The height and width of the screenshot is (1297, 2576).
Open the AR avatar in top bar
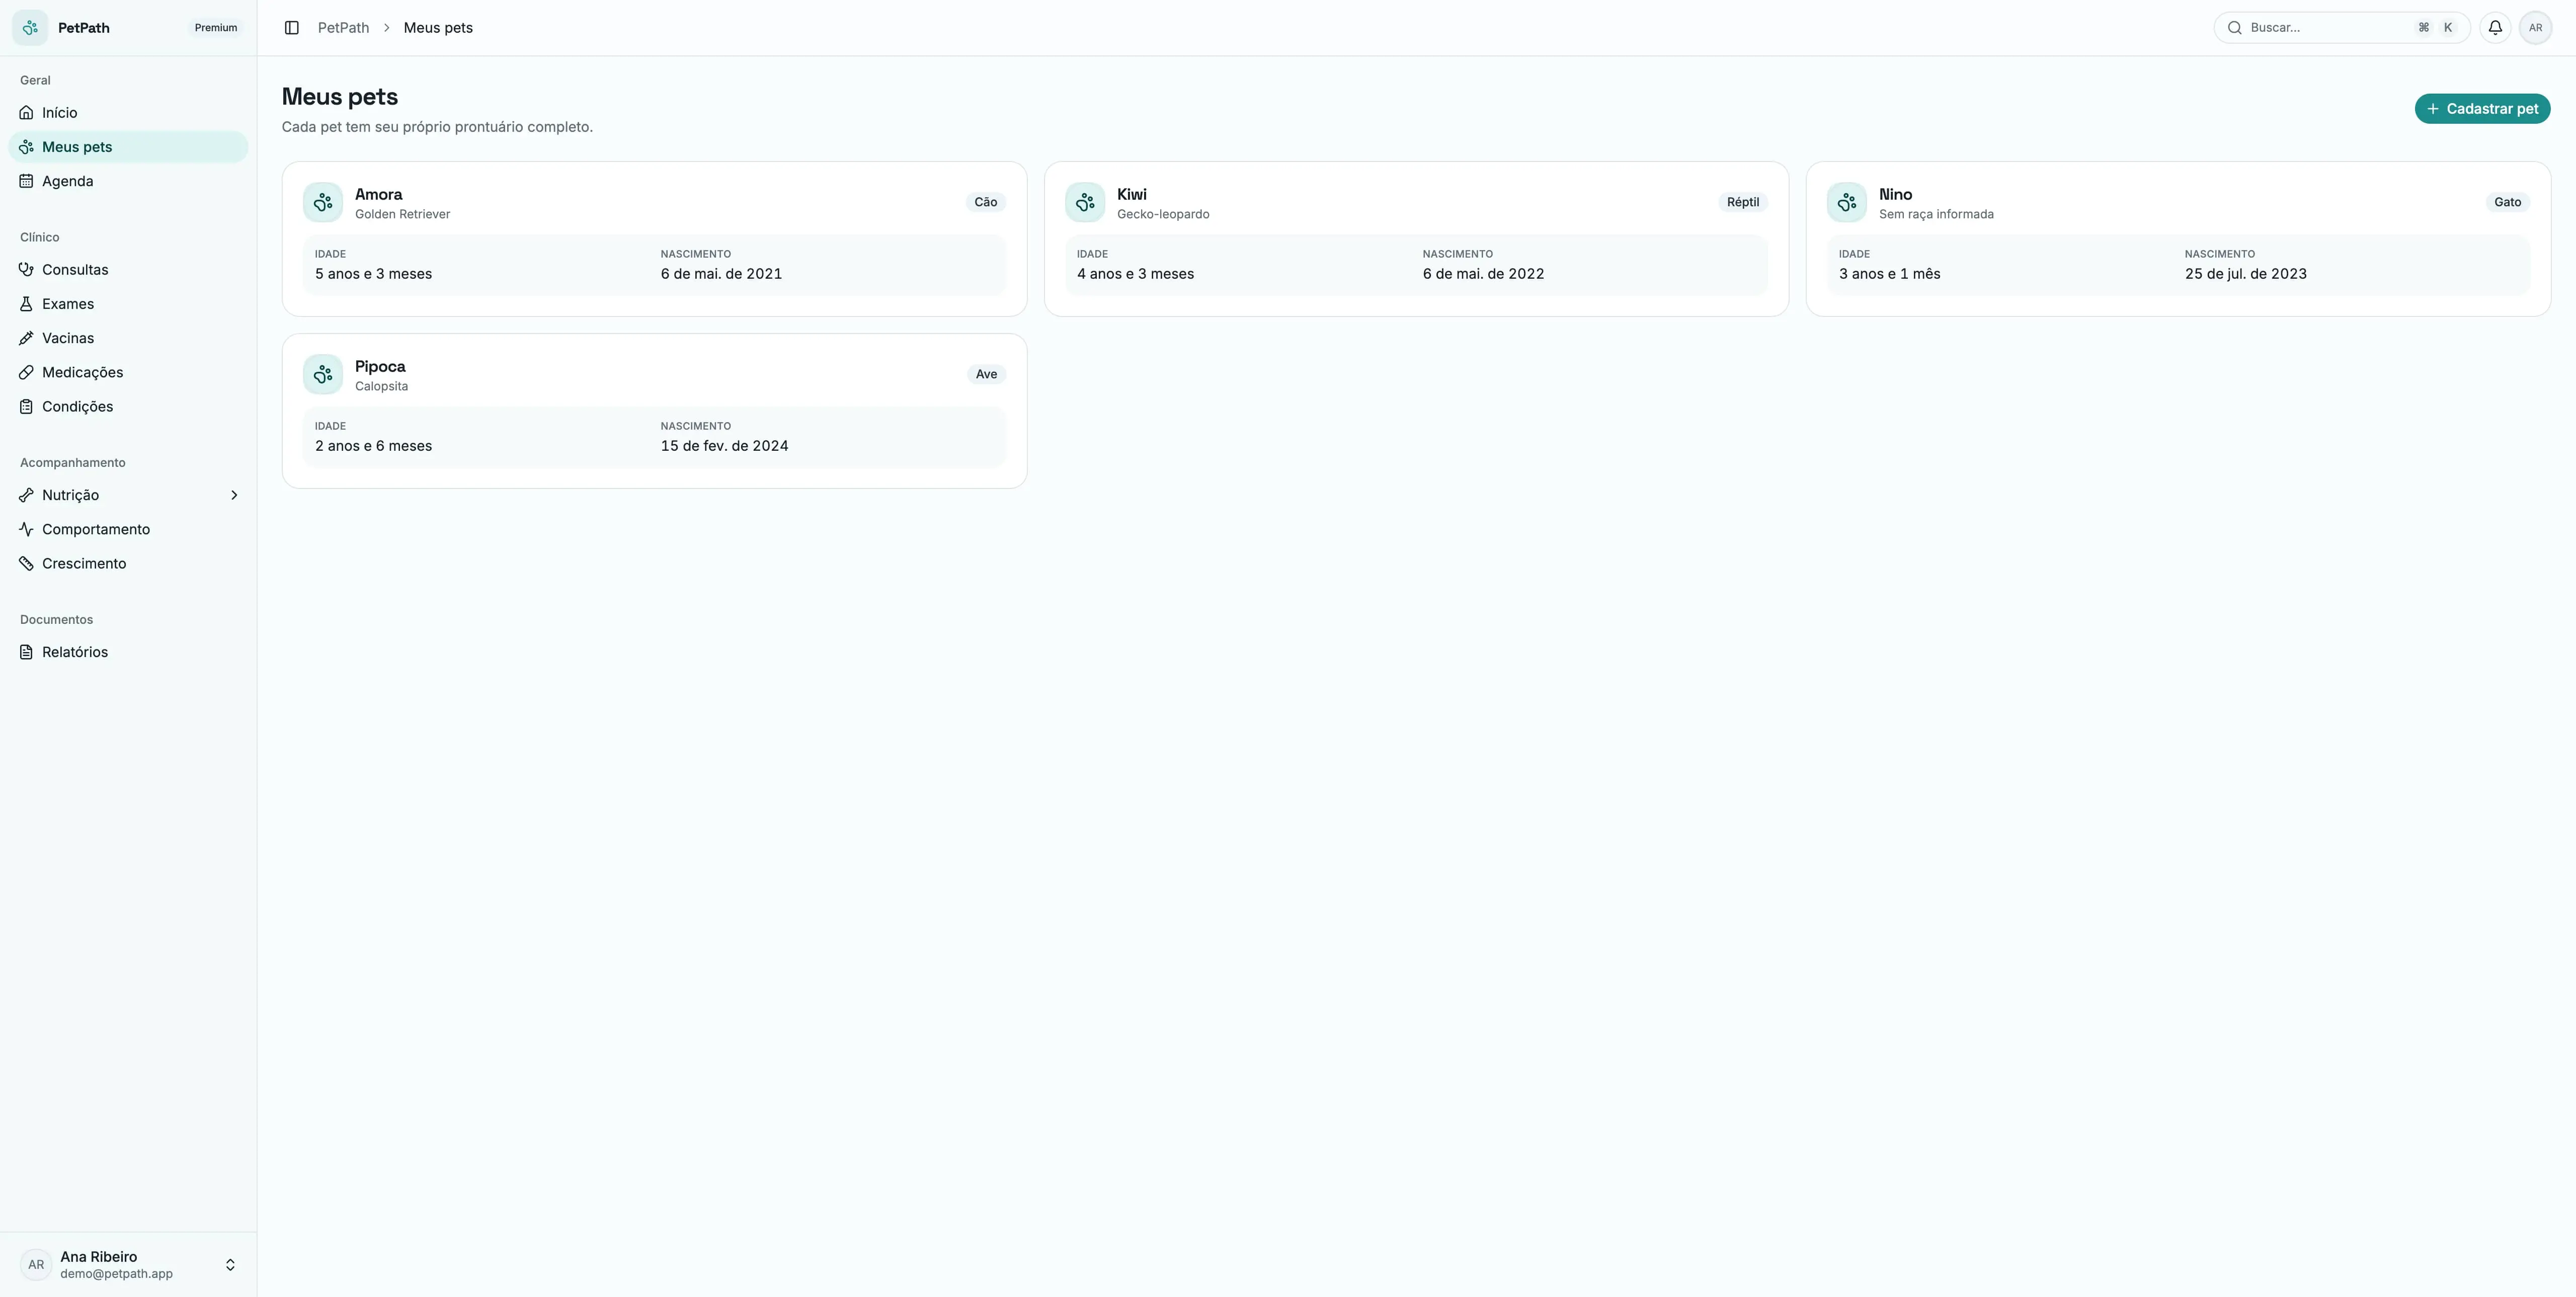pos(2535,28)
